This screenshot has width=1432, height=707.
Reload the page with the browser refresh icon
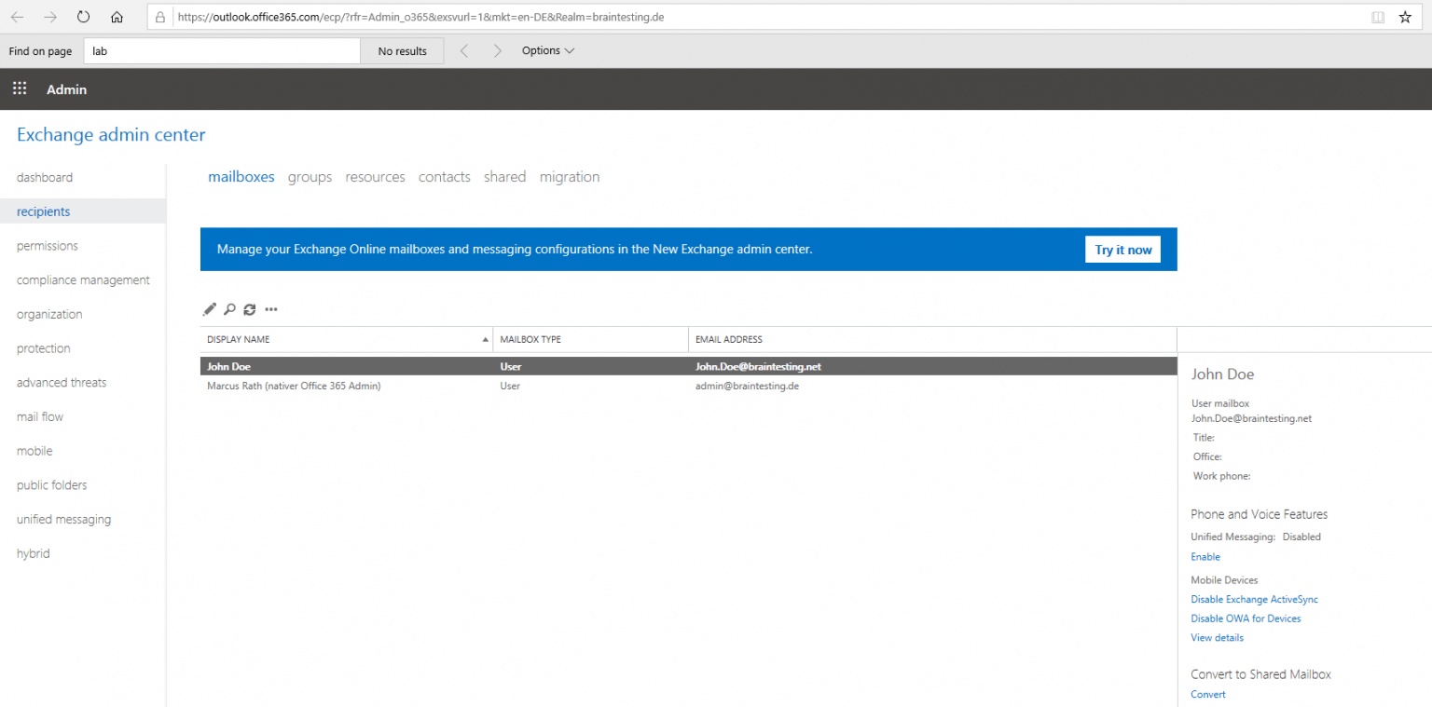coord(82,16)
